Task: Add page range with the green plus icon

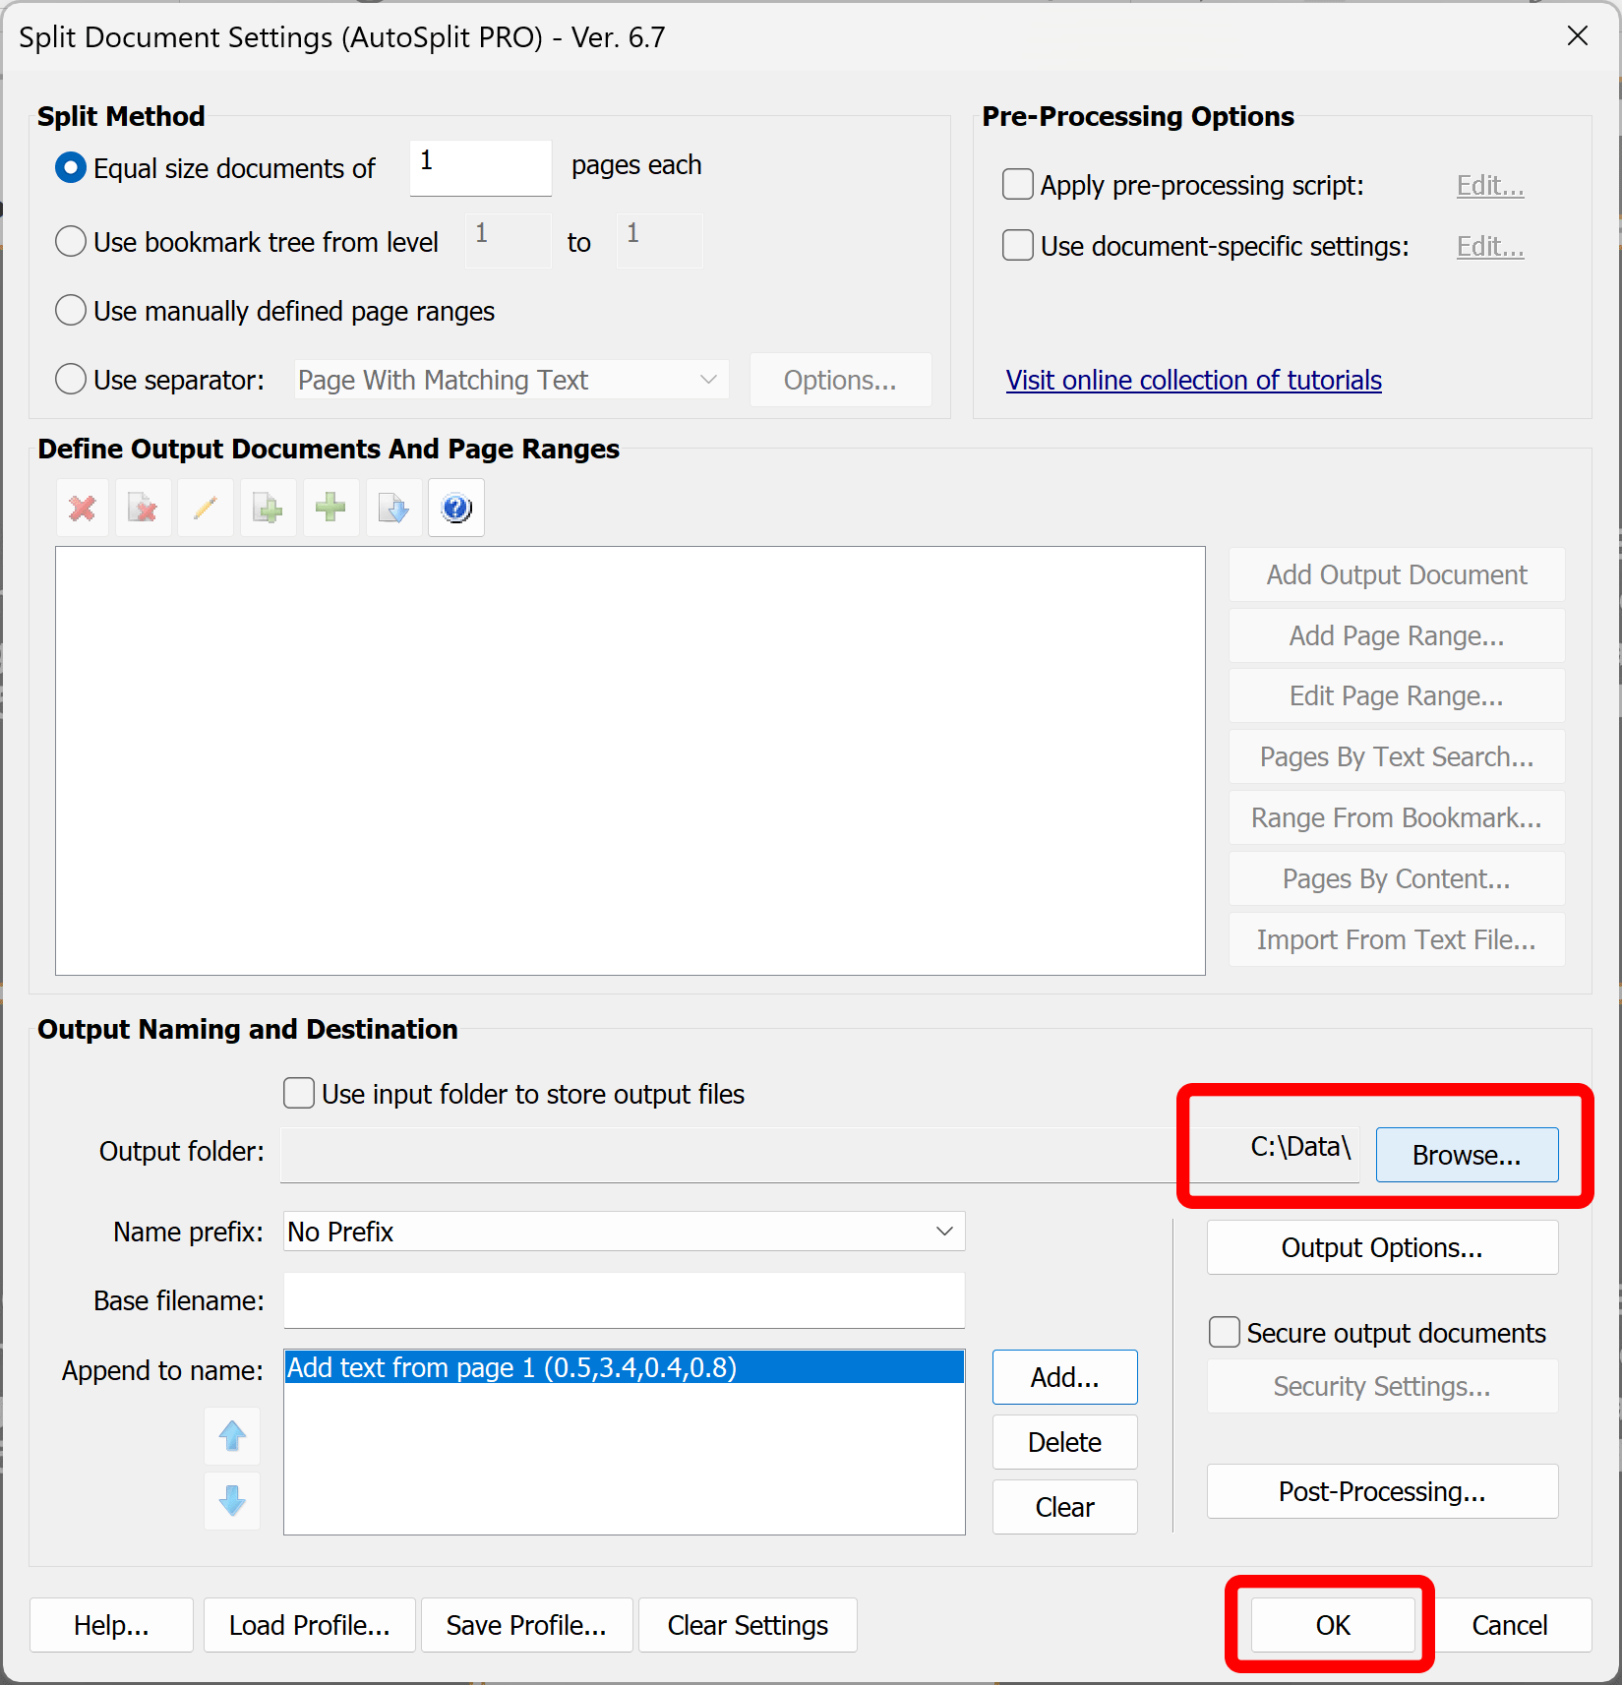Action: point(330,508)
